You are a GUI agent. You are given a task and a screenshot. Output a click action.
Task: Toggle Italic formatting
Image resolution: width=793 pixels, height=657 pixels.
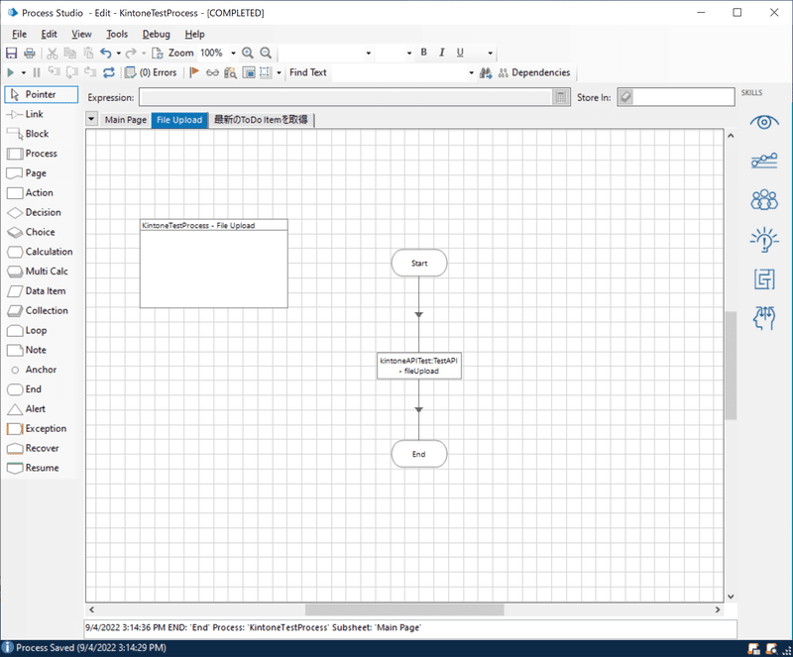point(441,53)
